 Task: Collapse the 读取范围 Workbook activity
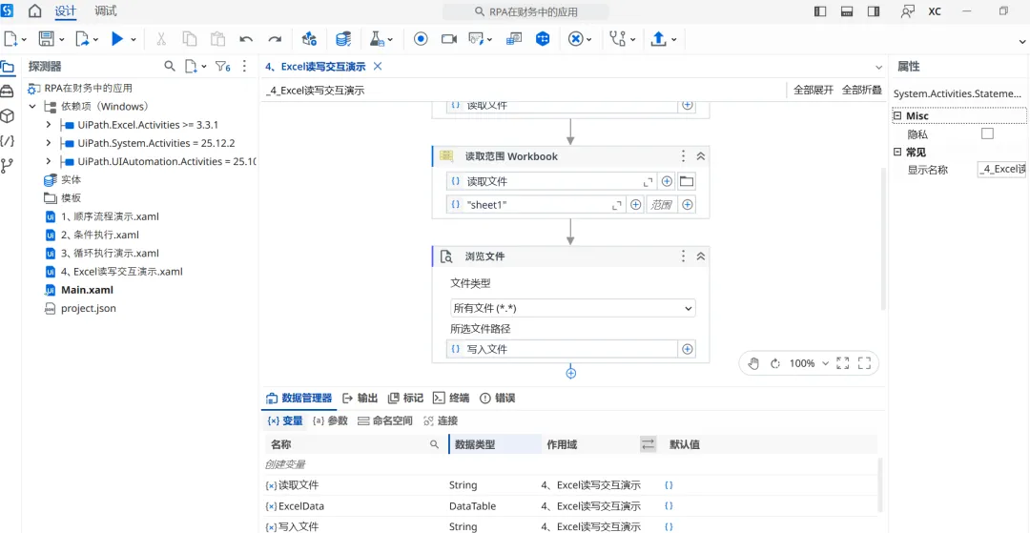point(700,156)
